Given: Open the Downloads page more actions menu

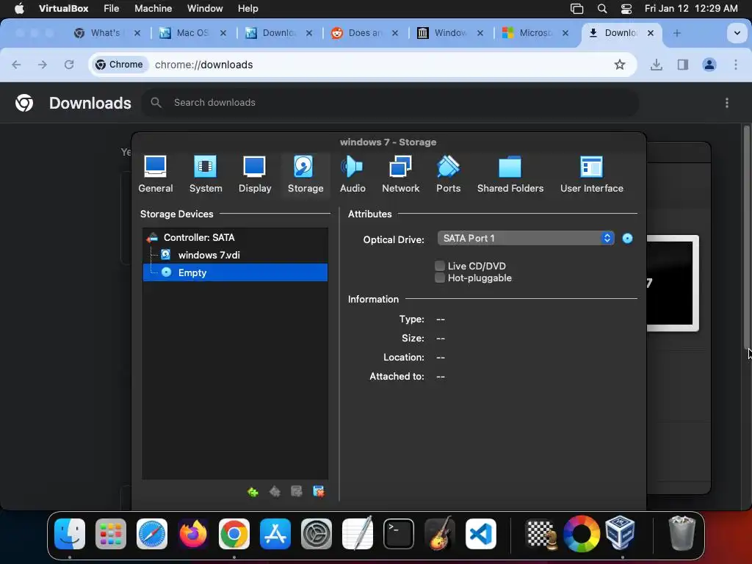Looking at the screenshot, I should tap(726, 103).
